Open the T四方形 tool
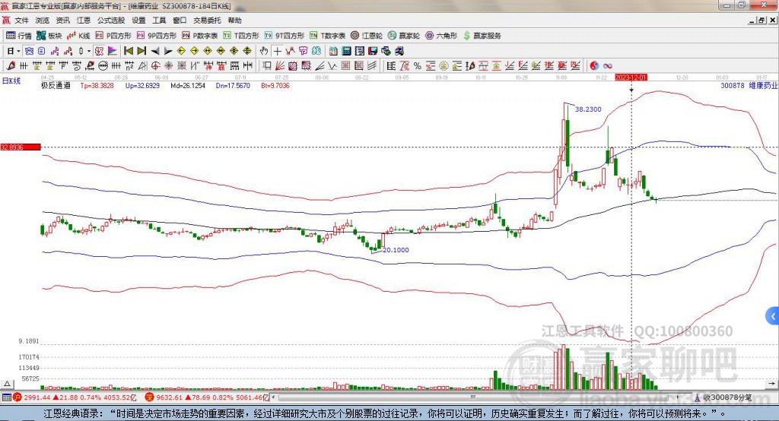 241,36
